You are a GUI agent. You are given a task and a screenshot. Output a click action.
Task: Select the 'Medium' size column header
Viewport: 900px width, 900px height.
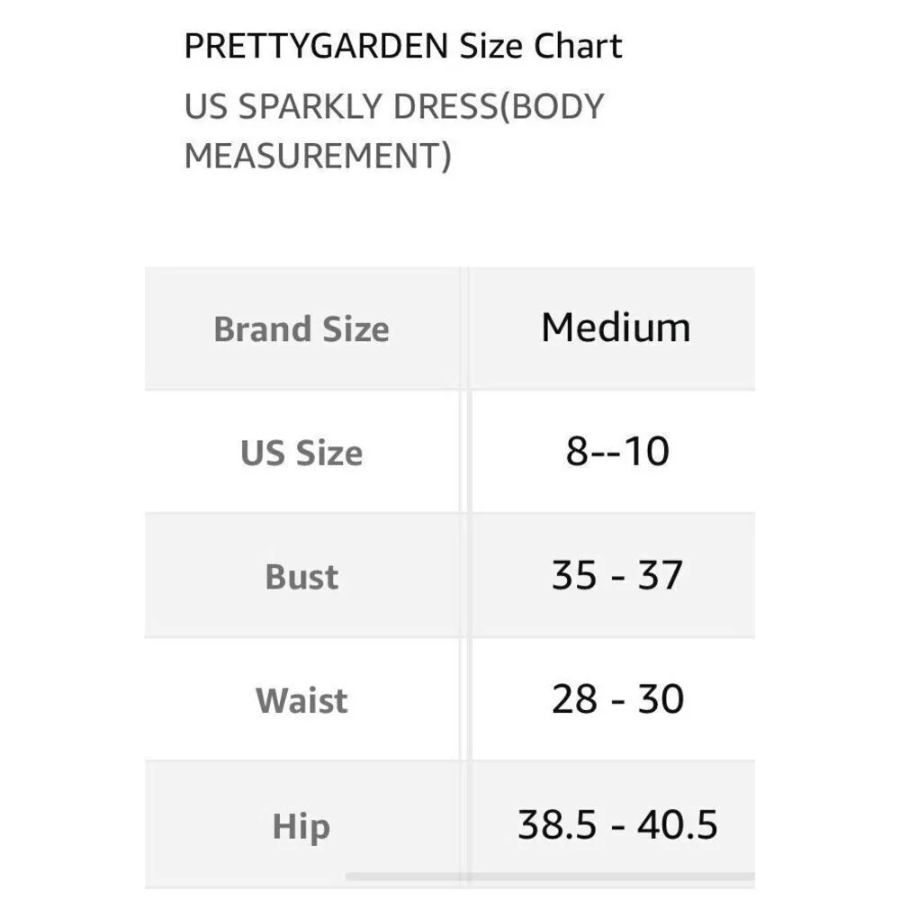coord(616,328)
